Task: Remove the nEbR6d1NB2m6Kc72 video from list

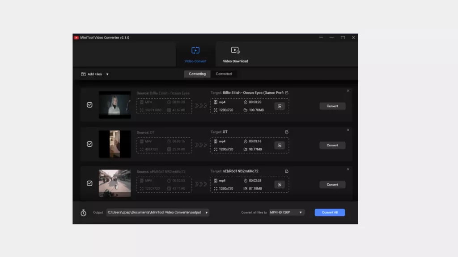Action: click(348, 169)
